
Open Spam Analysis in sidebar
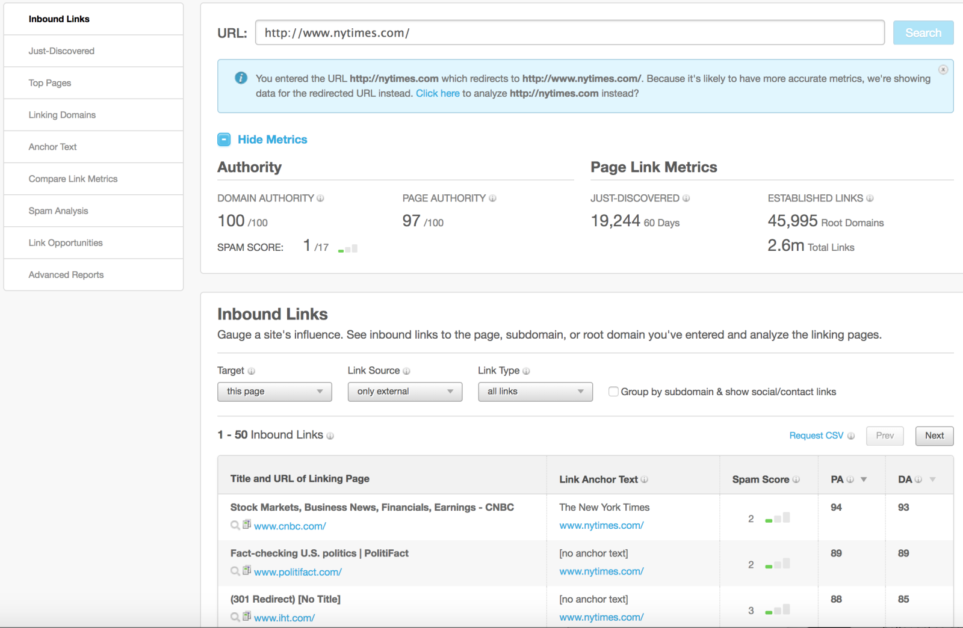tap(93, 211)
